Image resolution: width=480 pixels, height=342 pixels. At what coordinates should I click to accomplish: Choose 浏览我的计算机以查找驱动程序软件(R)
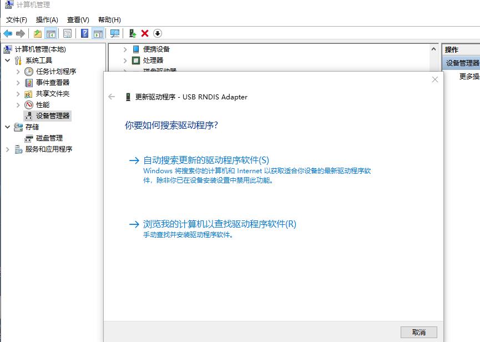tap(220, 224)
